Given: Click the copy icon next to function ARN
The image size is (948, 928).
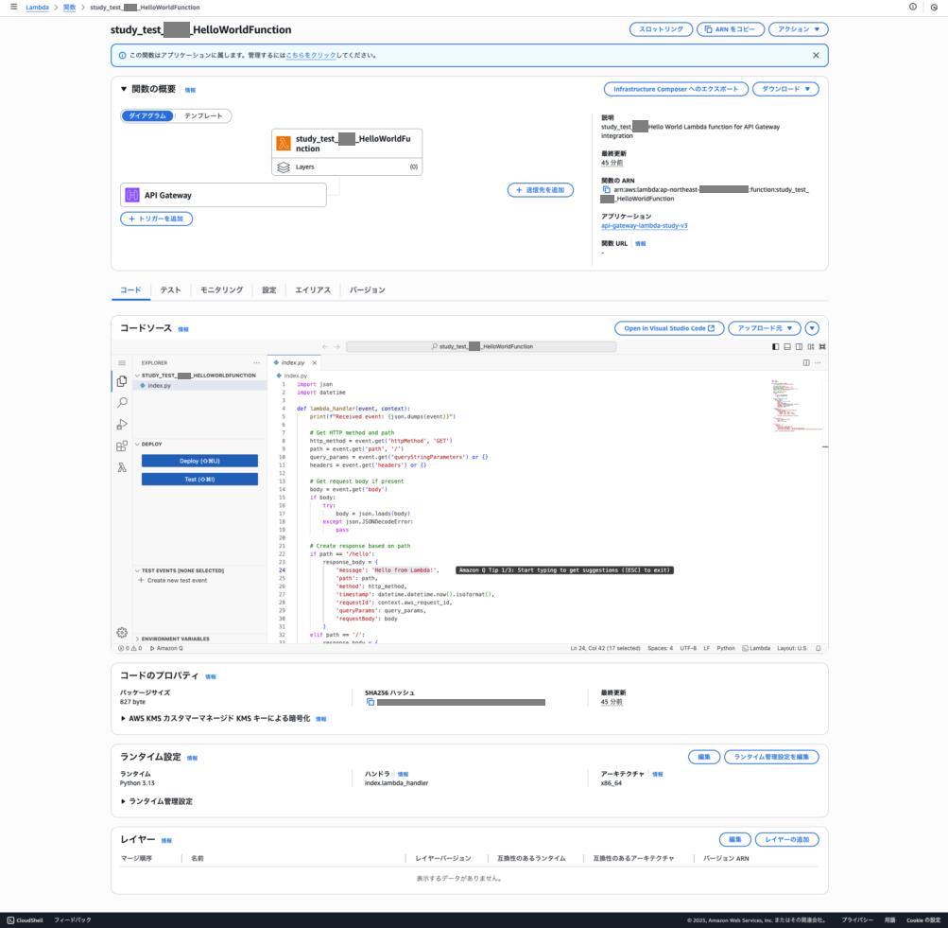Looking at the screenshot, I should pos(607,190).
